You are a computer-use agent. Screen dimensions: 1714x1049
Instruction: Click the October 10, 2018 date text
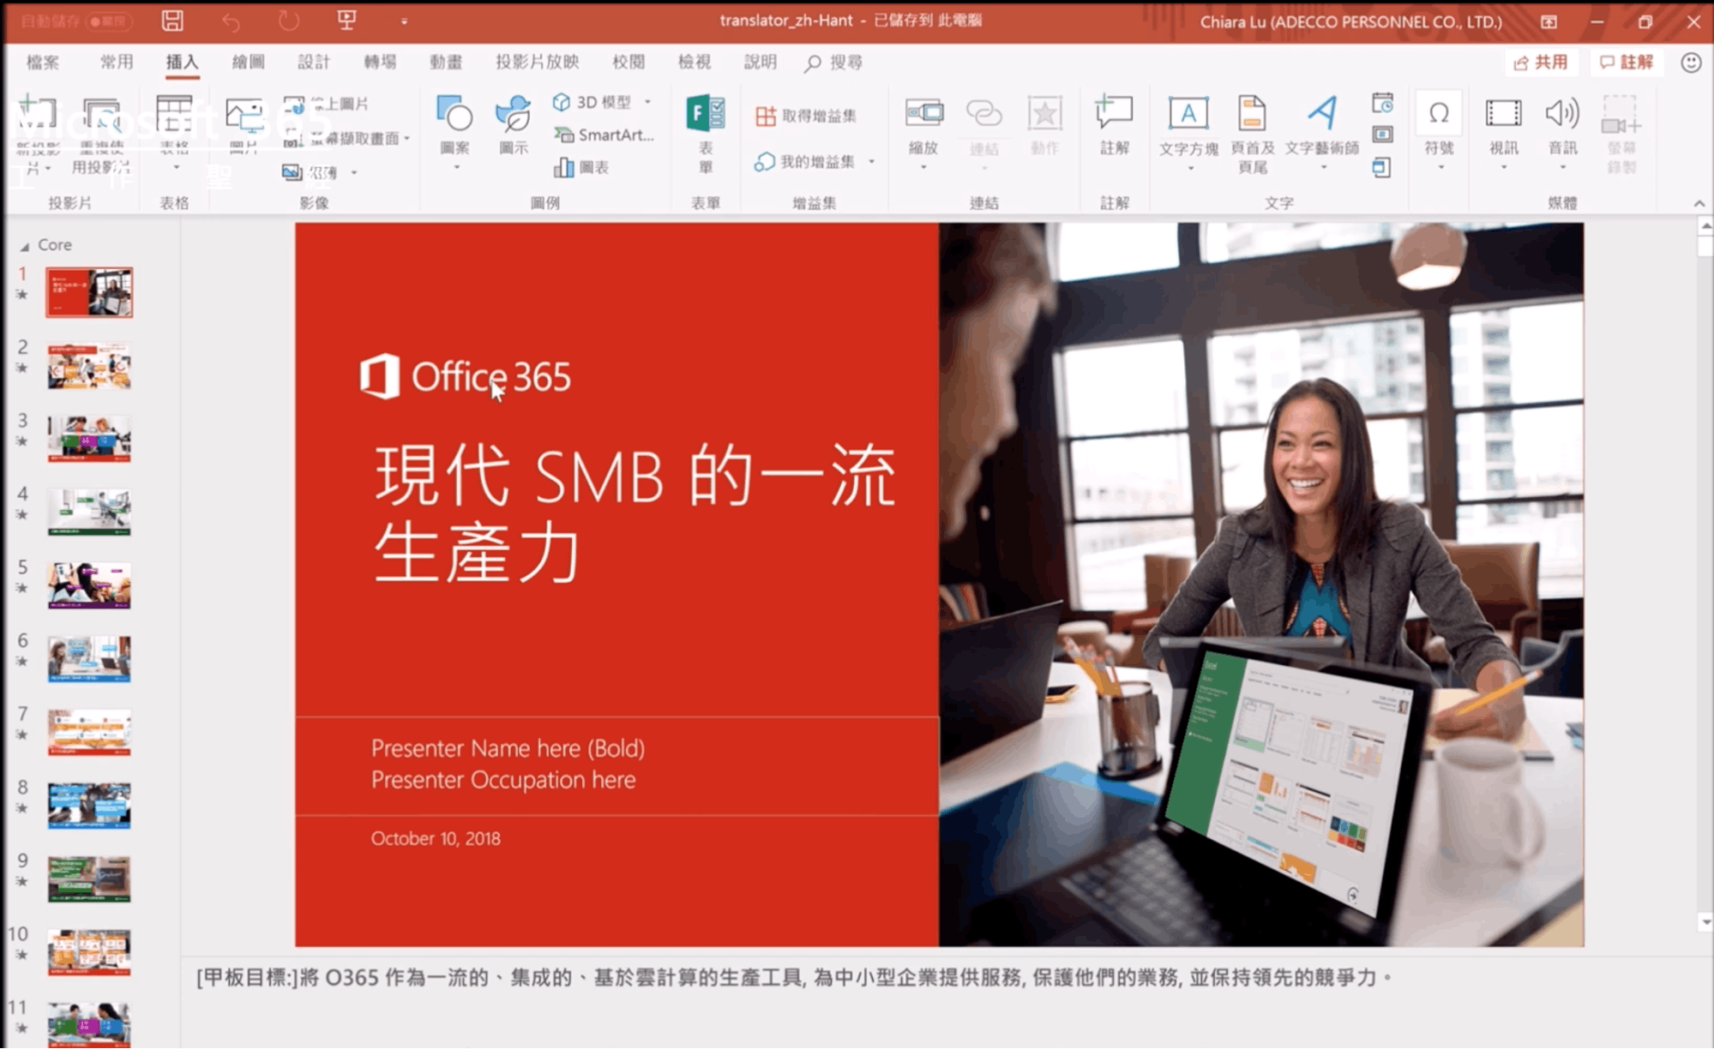[x=436, y=838]
